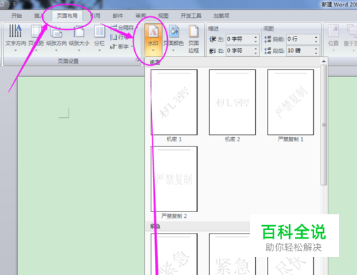Expand the 位置 dropdown arrow
The width and height of the screenshot is (357, 275).
coord(333,50)
